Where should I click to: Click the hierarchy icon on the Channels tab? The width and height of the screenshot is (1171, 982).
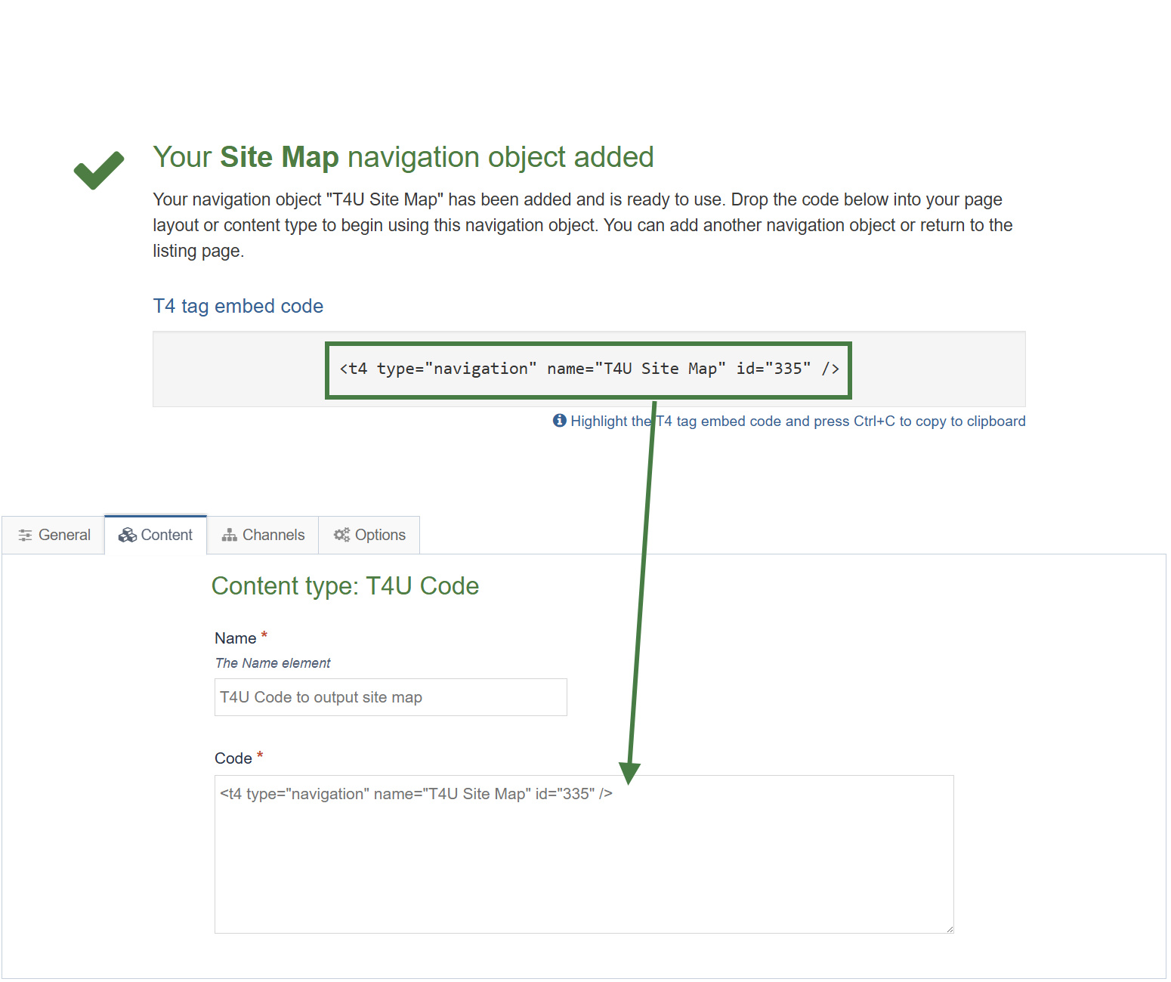point(229,535)
